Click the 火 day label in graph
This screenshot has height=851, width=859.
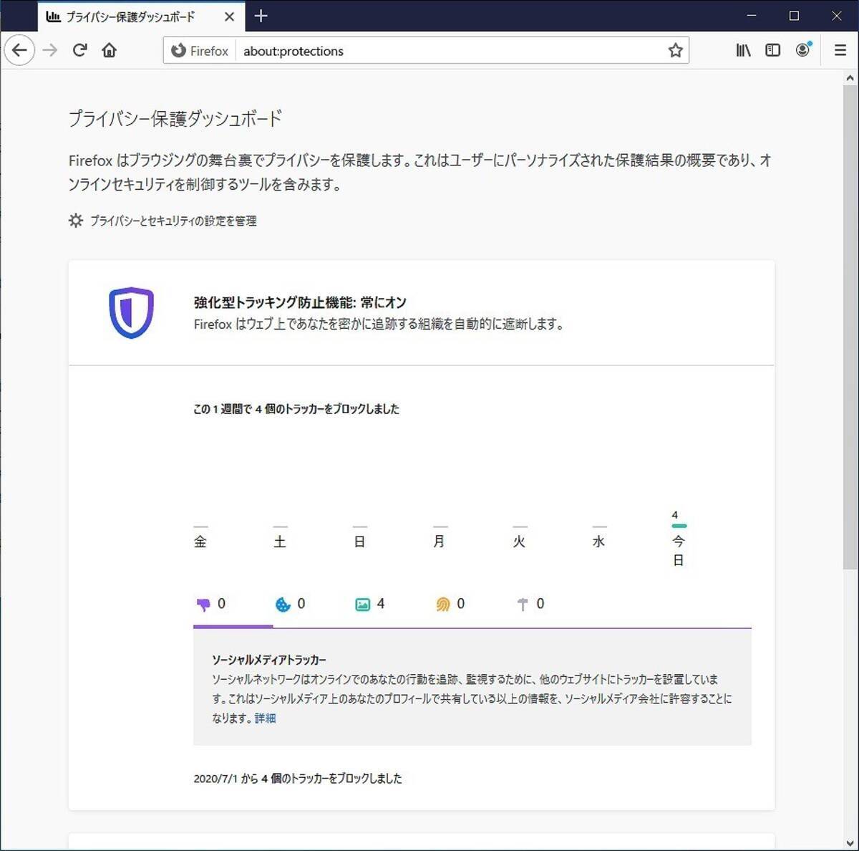click(x=520, y=542)
